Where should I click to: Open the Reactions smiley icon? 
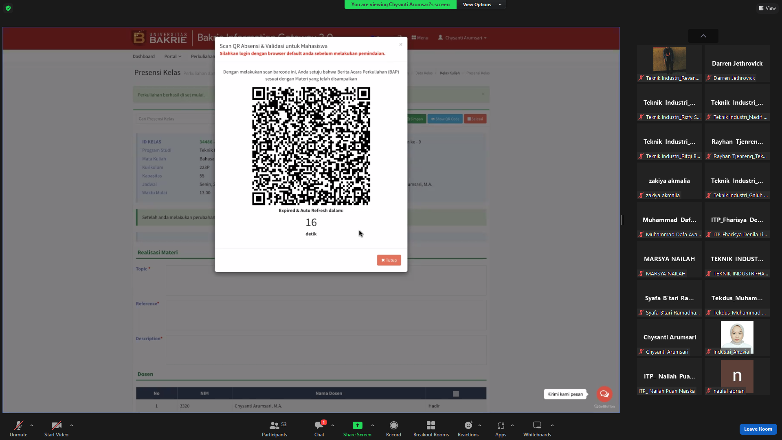(468, 425)
